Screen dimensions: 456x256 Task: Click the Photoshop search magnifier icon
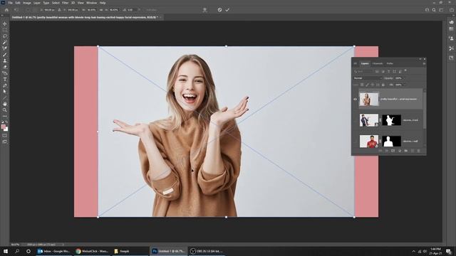tap(434, 10)
